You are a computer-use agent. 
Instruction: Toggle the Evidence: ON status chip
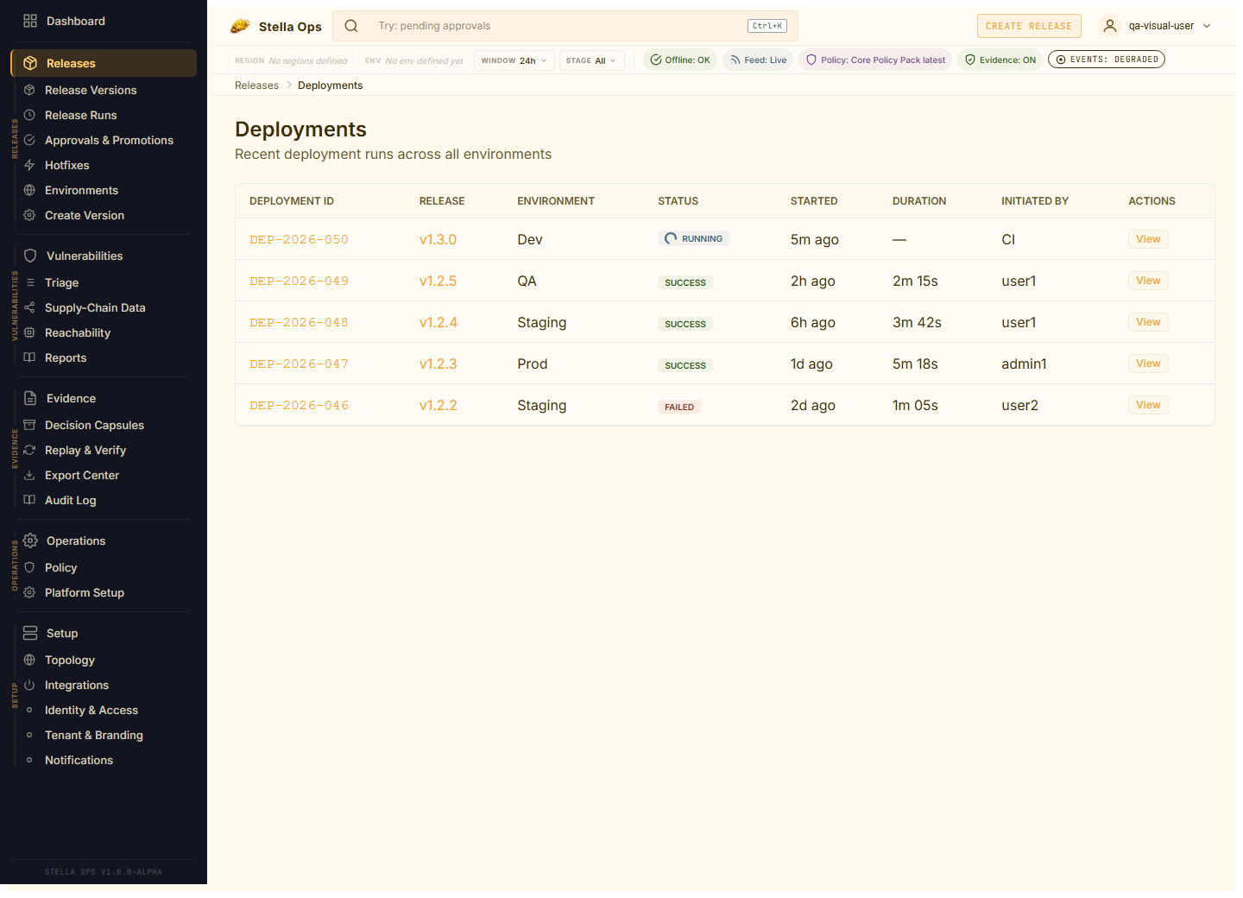tap(1000, 60)
